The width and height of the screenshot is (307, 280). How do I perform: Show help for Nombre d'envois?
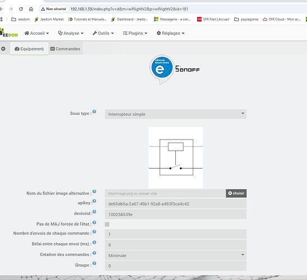click(x=94, y=232)
